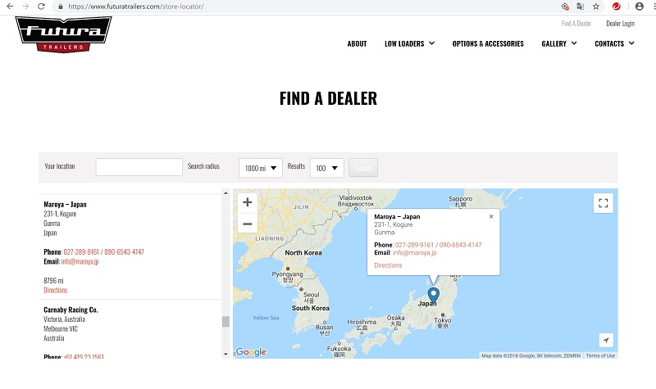Click email link in map info window
This screenshot has height=389, width=656.
click(415, 253)
